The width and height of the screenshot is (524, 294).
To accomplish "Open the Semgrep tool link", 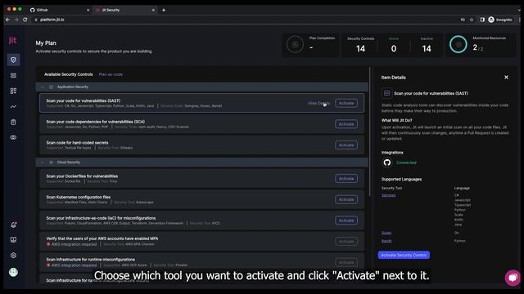I will (x=388, y=195).
